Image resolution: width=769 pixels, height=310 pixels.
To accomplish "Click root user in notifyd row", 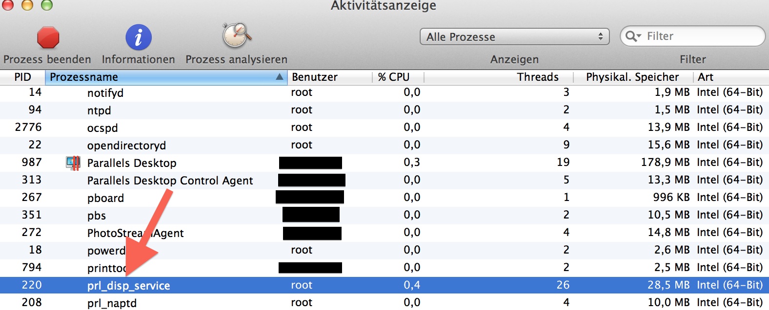I will pos(302,92).
